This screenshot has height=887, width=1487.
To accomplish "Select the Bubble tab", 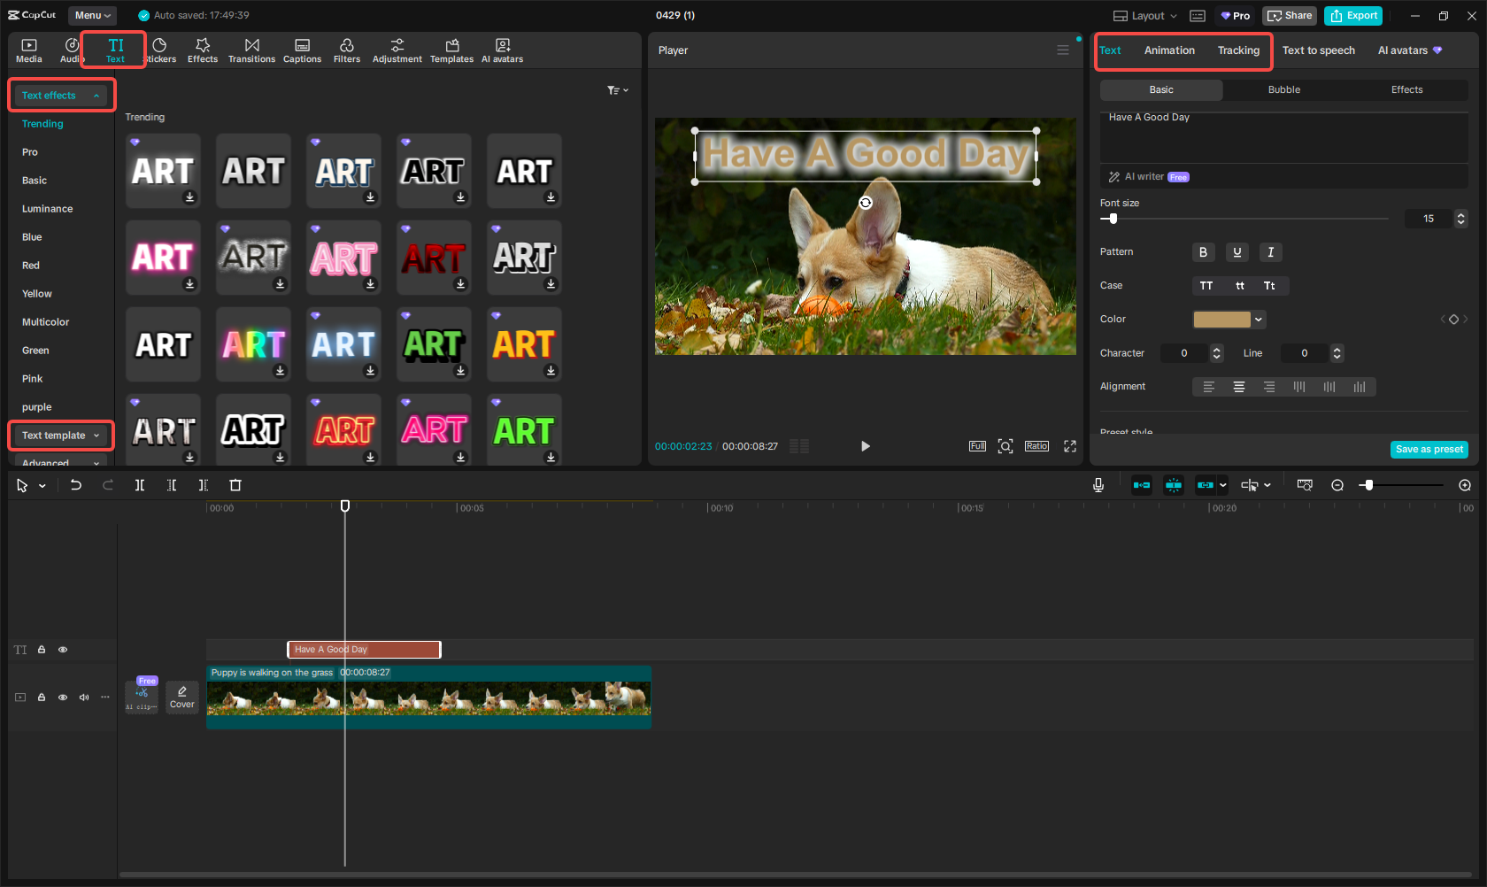I will coord(1283,90).
